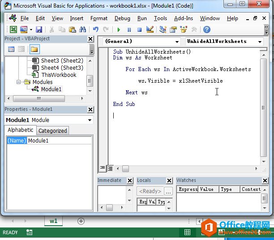
Task: Add new sheet with plus button
Action: coord(81,221)
